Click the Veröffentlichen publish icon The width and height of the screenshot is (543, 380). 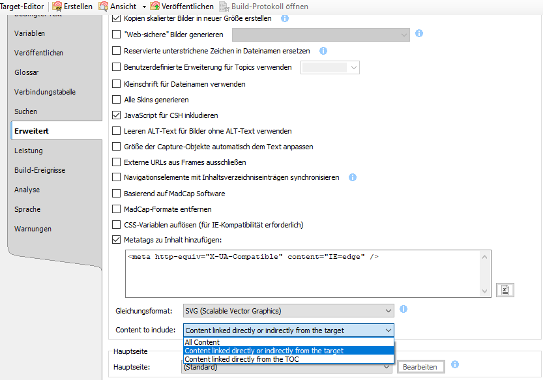click(x=155, y=7)
